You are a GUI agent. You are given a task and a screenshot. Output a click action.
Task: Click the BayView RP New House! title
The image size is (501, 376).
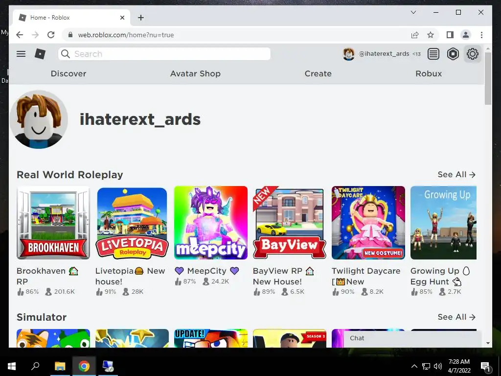click(x=283, y=276)
